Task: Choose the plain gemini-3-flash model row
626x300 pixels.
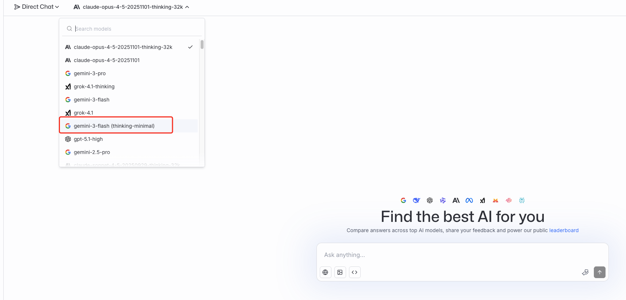Action: 129,100
